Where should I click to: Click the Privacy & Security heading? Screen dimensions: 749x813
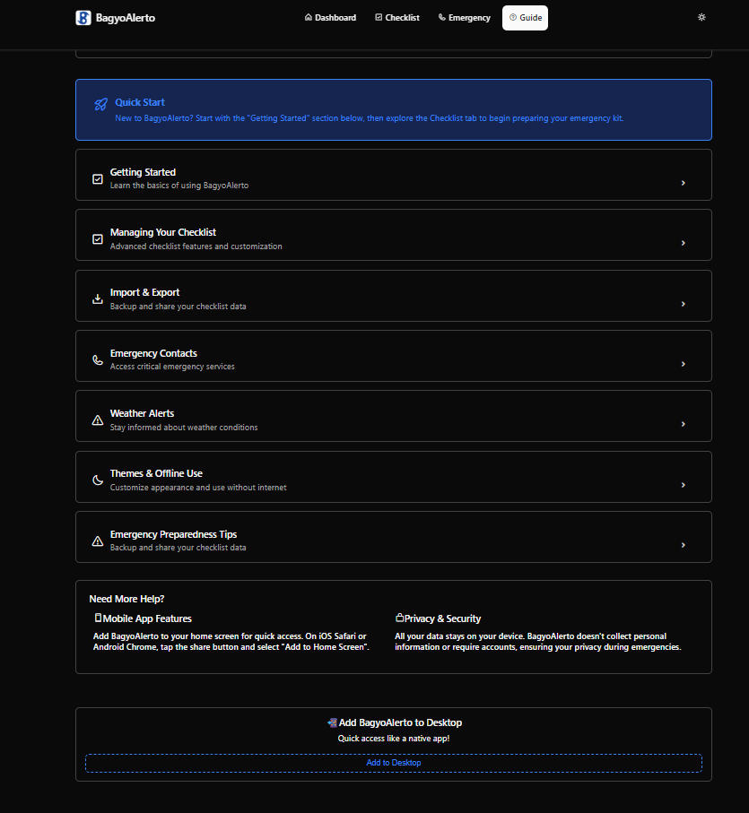[x=442, y=618]
